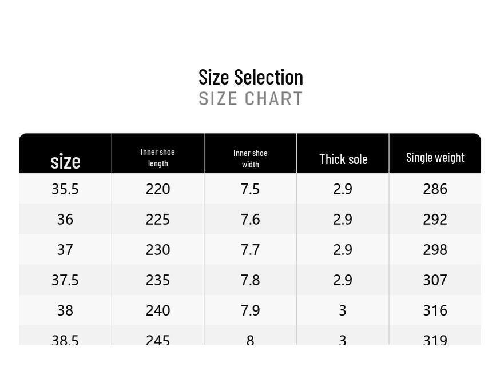Image resolution: width=500 pixels, height=375 pixels.
Task: Select the 37.5 size cell
Action: tap(65, 280)
